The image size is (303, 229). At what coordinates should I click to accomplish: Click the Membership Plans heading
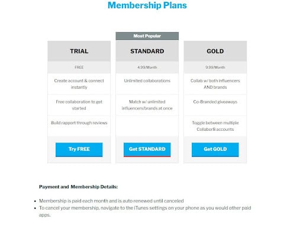coord(147,5)
